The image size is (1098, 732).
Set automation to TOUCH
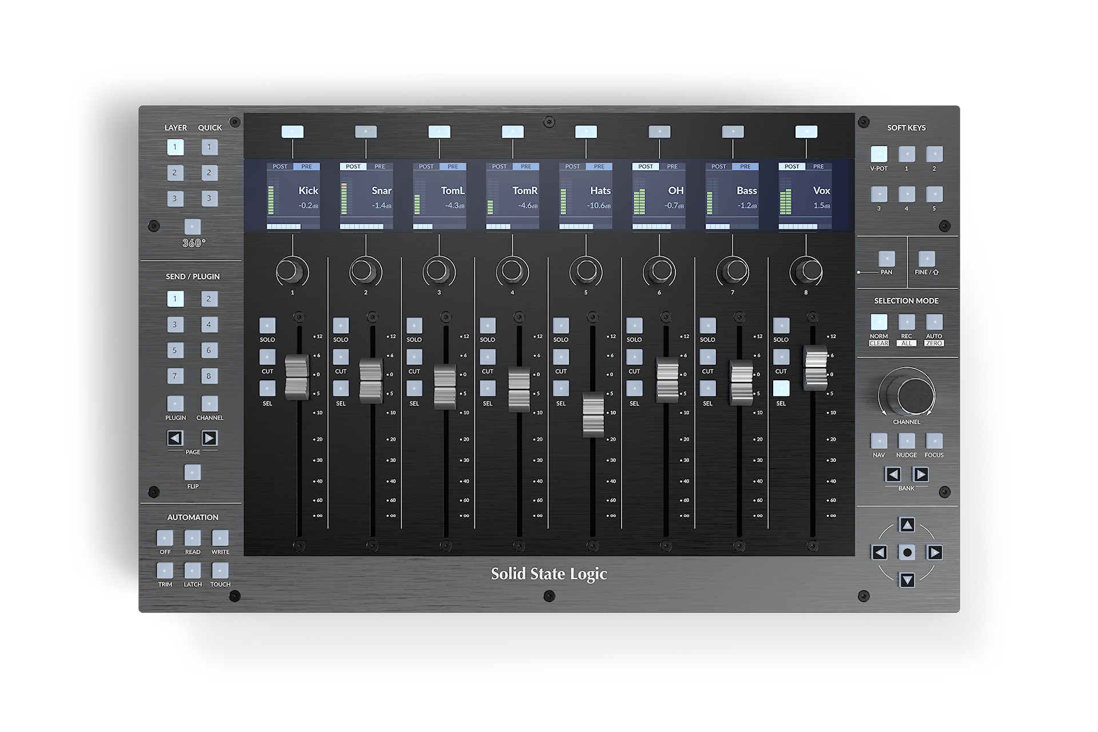(220, 571)
